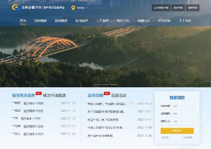Switch to the 成功申请信息 tab
Image resolution: width=211 pixels, height=149 pixels.
pos(55,95)
